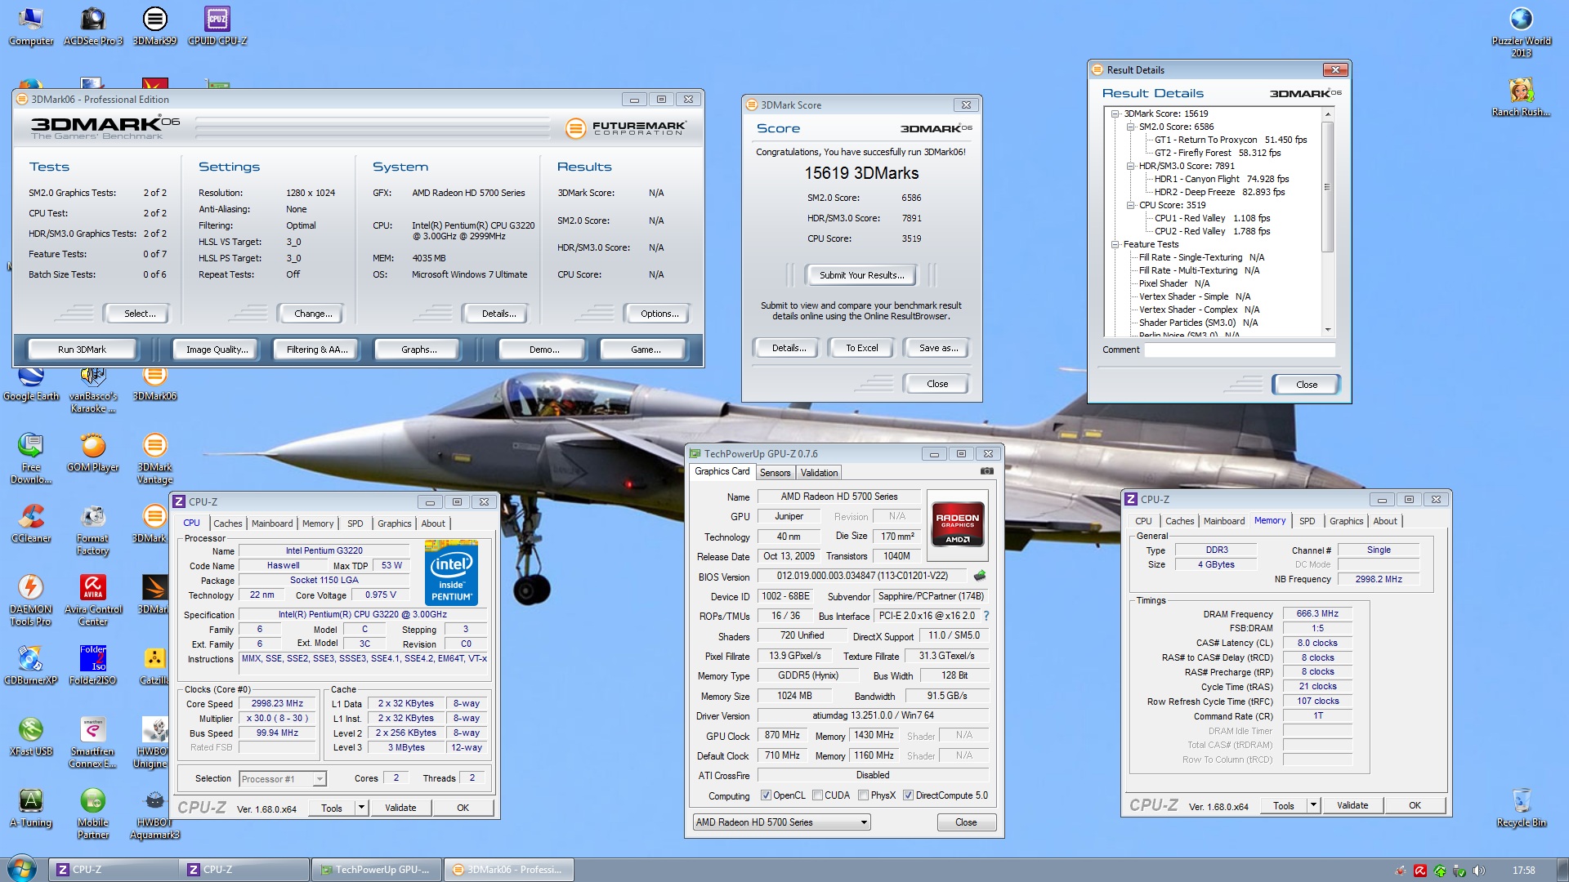Switch to the Validation tab in GPU-Z
The width and height of the screenshot is (1569, 882).
pos(819,473)
